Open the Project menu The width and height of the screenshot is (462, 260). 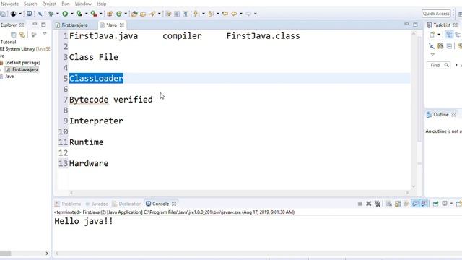[x=49, y=4]
